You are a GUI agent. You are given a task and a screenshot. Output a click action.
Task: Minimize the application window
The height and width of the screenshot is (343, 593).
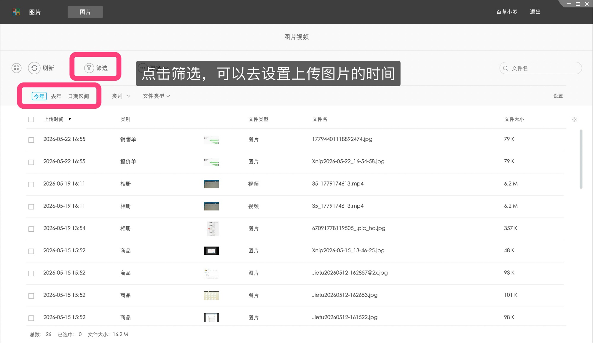coord(569,4)
